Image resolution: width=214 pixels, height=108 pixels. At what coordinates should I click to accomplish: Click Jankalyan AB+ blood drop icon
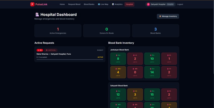[116, 69]
